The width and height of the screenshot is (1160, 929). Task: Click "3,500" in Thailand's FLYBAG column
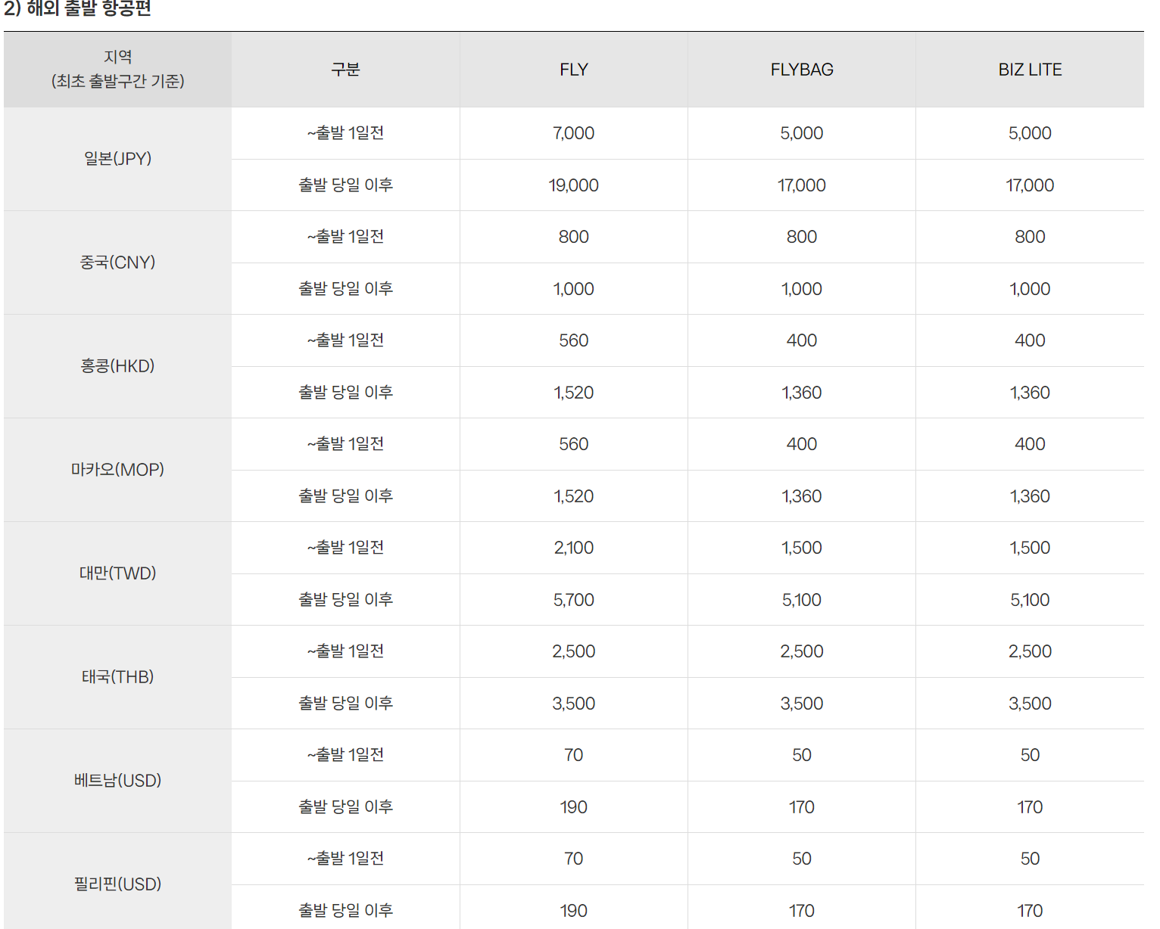(802, 704)
